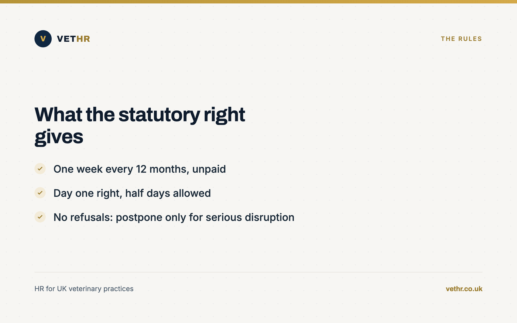Click check icon beside 'Day one right'
Viewport: 517px width, 323px height.
[x=40, y=193]
